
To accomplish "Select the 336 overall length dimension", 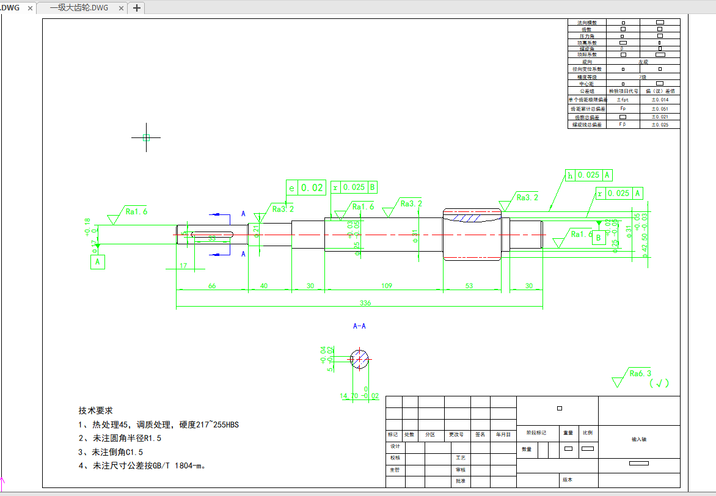I will click(x=365, y=303).
